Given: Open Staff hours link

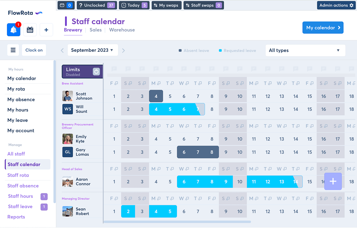Looking at the screenshot, I should [x=20, y=196].
